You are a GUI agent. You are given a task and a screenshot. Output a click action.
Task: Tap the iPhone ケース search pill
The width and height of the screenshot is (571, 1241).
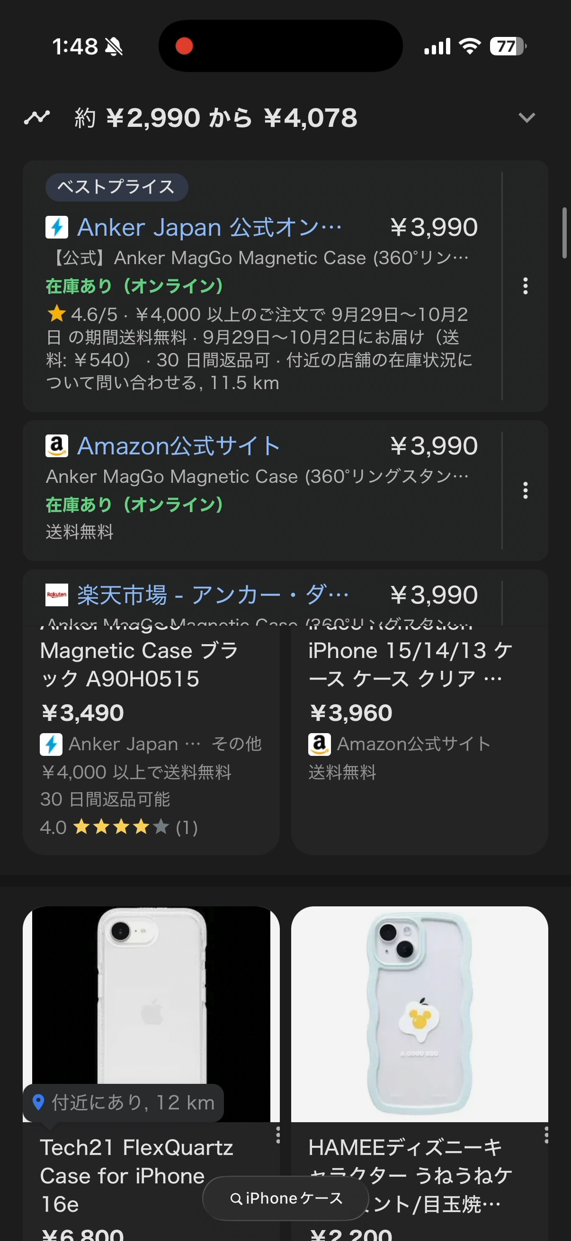(286, 1198)
